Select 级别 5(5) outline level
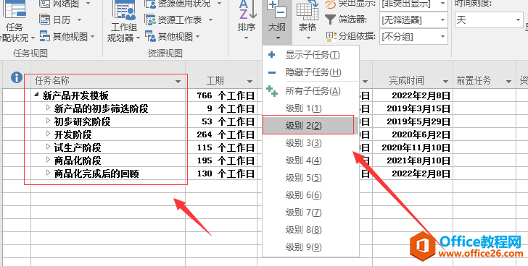This screenshot has width=528, height=266. (310, 178)
